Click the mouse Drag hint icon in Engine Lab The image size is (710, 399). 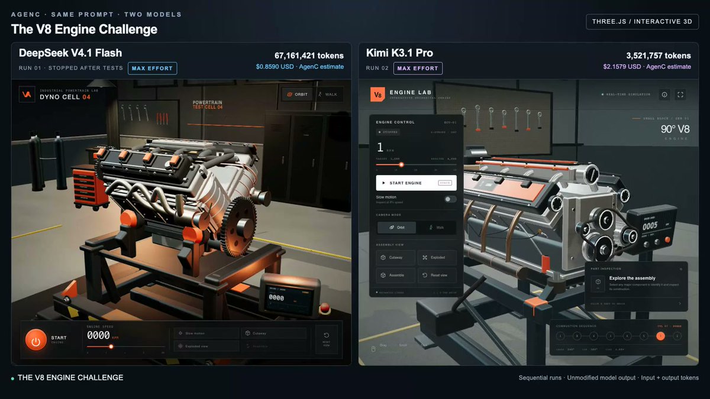tap(373, 349)
